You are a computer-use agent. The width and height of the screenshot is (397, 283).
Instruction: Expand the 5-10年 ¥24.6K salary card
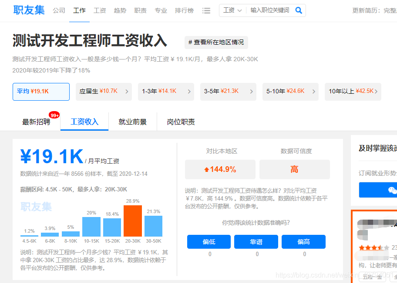pos(290,92)
